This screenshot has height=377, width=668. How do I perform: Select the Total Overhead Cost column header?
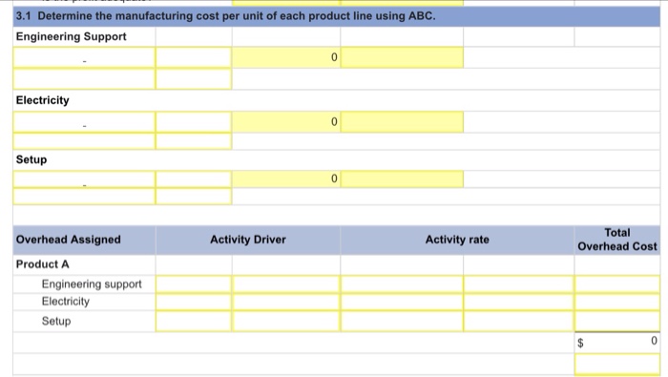pos(617,240)
